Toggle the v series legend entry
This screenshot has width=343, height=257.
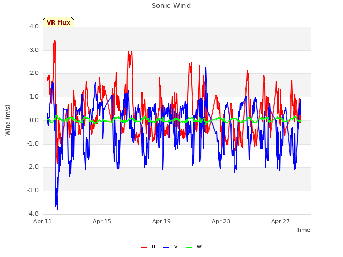[x=170, y=247]
